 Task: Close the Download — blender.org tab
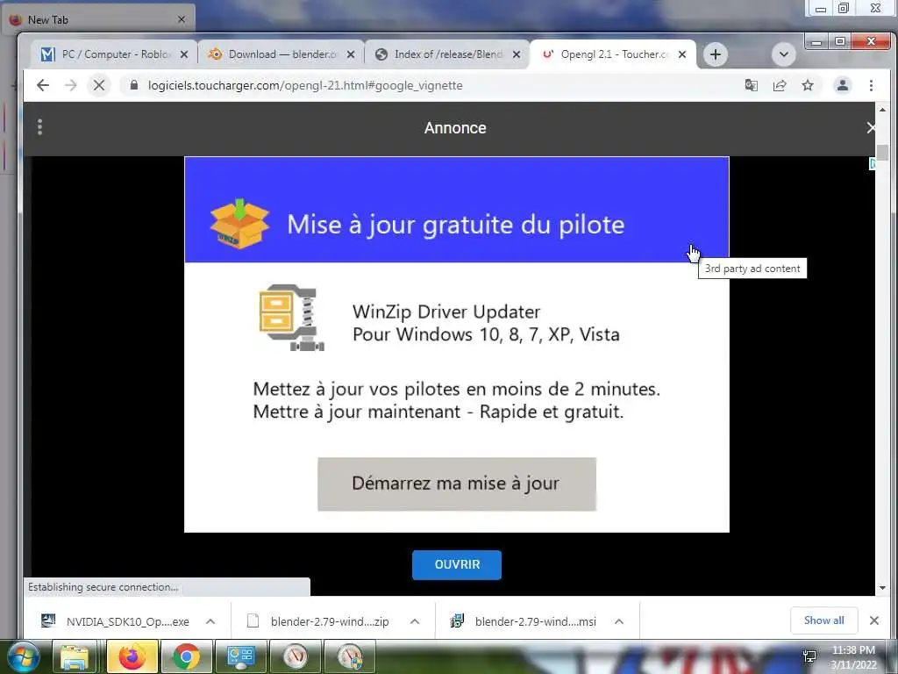351,54
